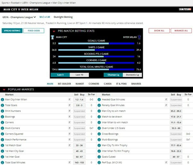
Task: Switch to Fixed Odds mode
Action: coord(34,31)
